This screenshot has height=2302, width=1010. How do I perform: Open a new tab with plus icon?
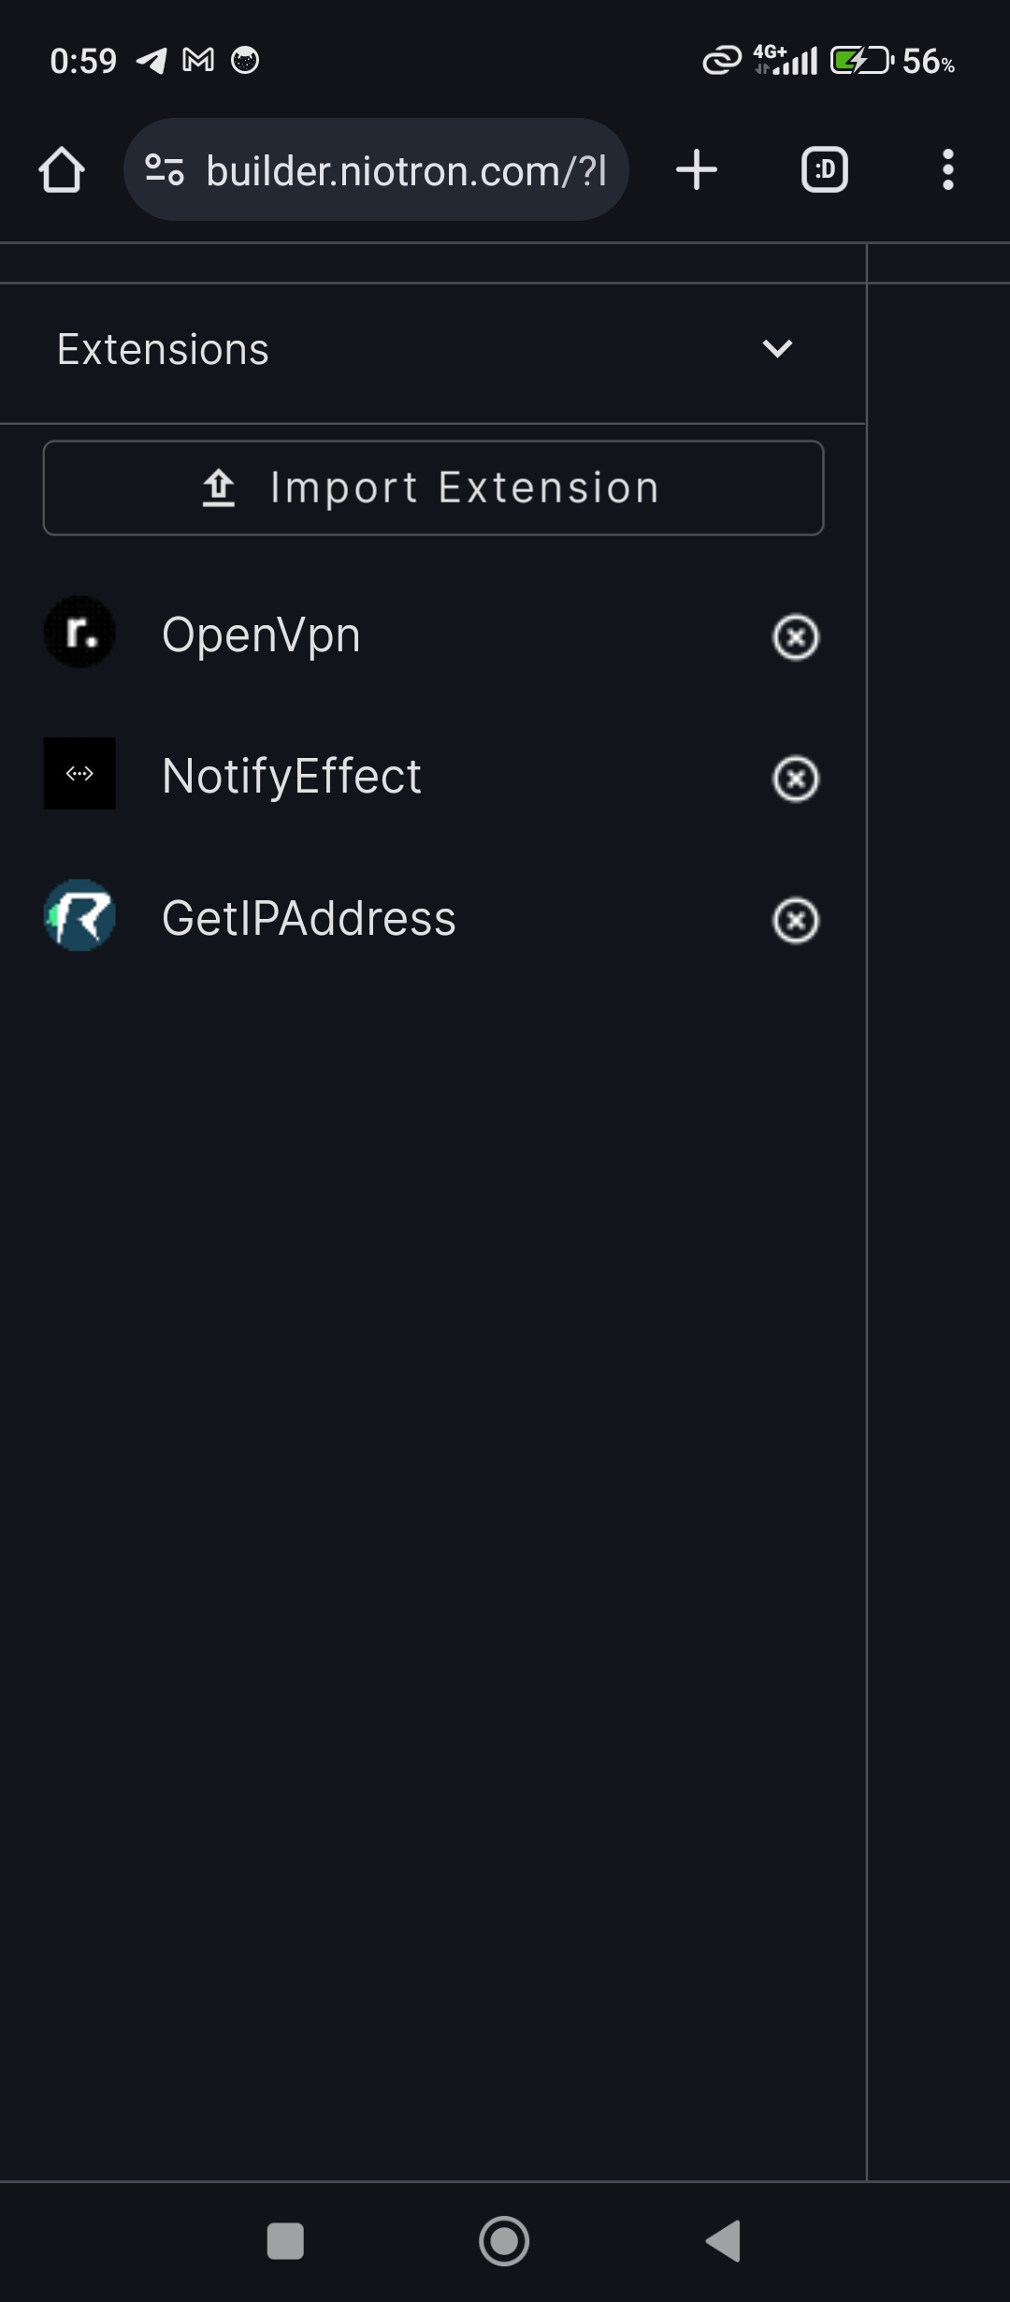click(x=697, y=169)
